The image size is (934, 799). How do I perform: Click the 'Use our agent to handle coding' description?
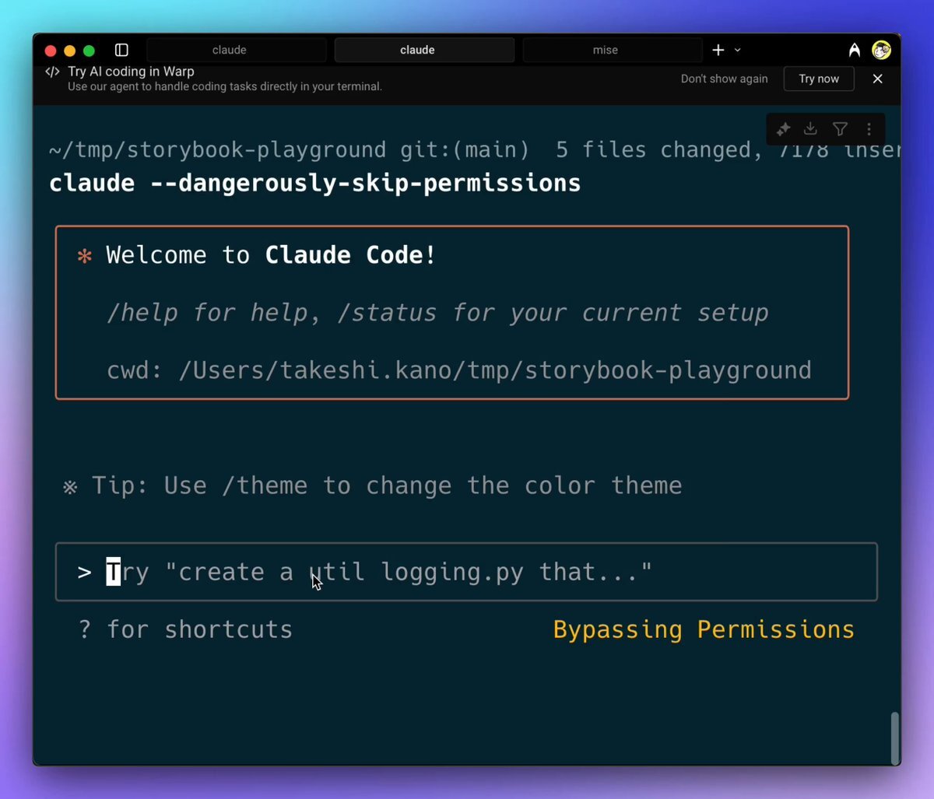225,86
